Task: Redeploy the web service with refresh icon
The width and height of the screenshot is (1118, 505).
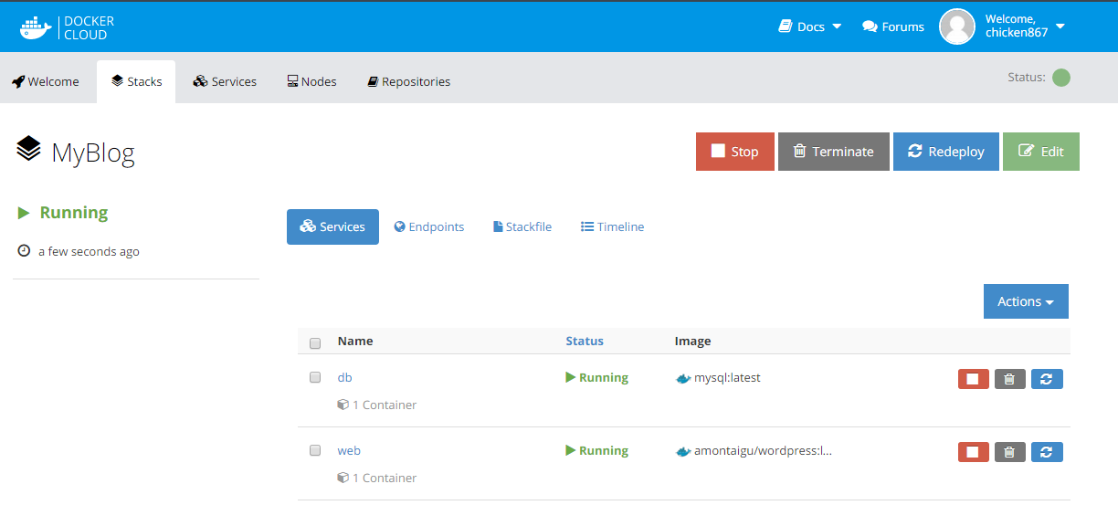Action: (1047, 452)
